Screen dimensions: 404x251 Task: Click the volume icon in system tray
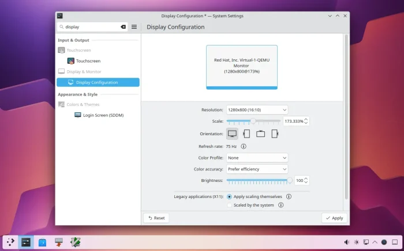[347, 242]
